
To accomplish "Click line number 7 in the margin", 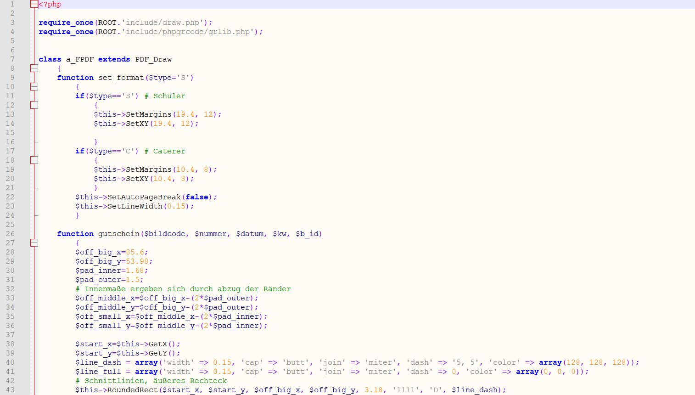I will 12,59.
